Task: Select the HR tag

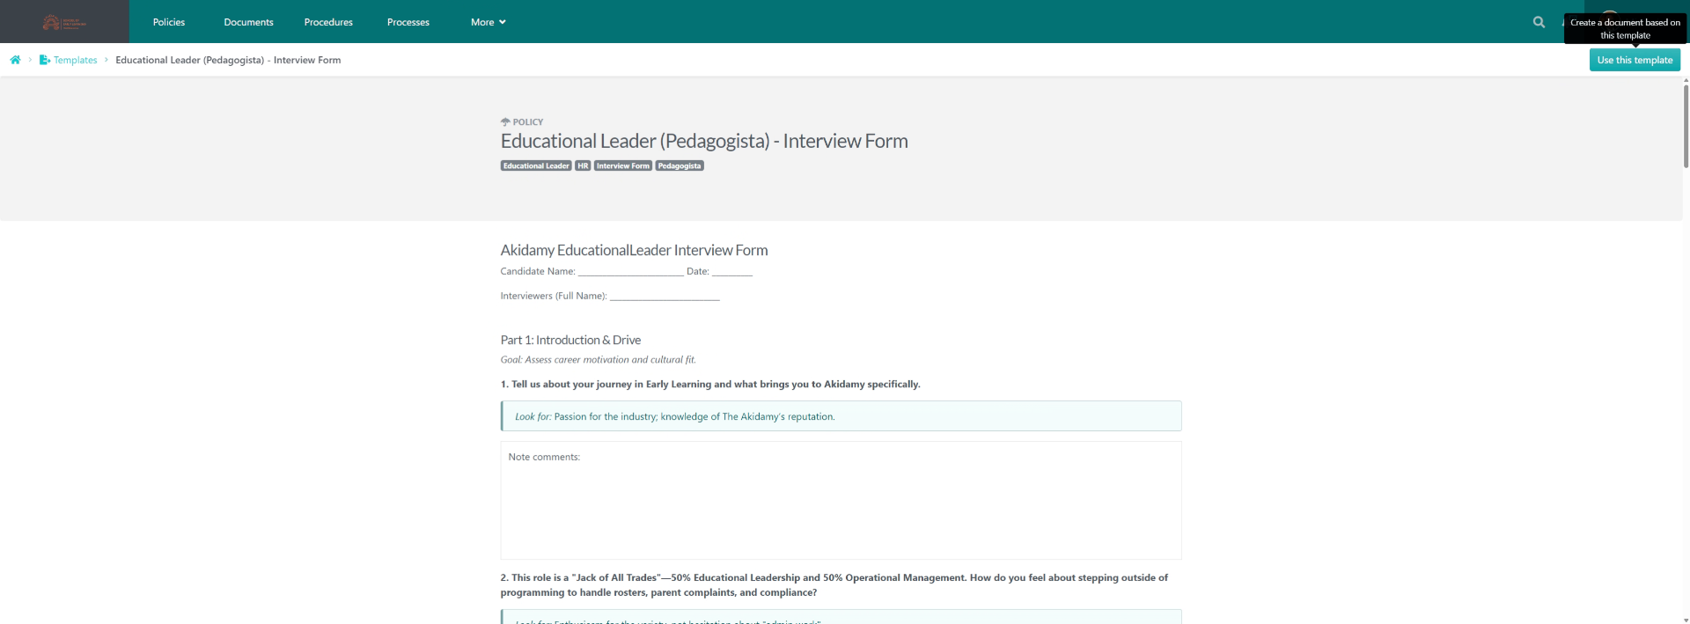Action: point(583,165)
